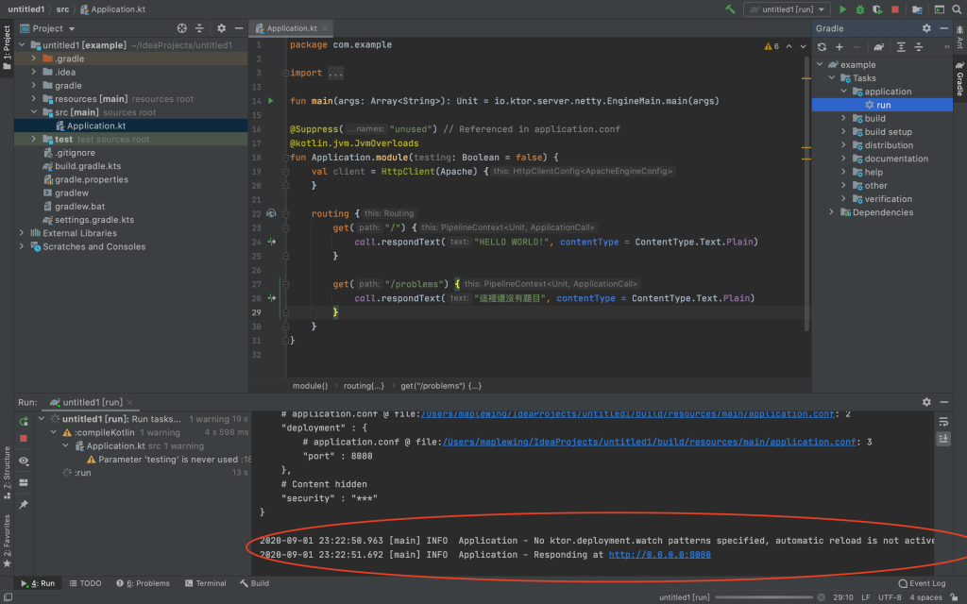Click the Reload Gradle projects icon
The image size is (967, 604).
tap(822, 47)
